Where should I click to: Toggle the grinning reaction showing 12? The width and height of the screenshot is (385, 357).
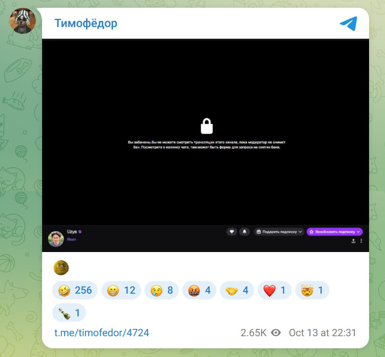(121, 290)
